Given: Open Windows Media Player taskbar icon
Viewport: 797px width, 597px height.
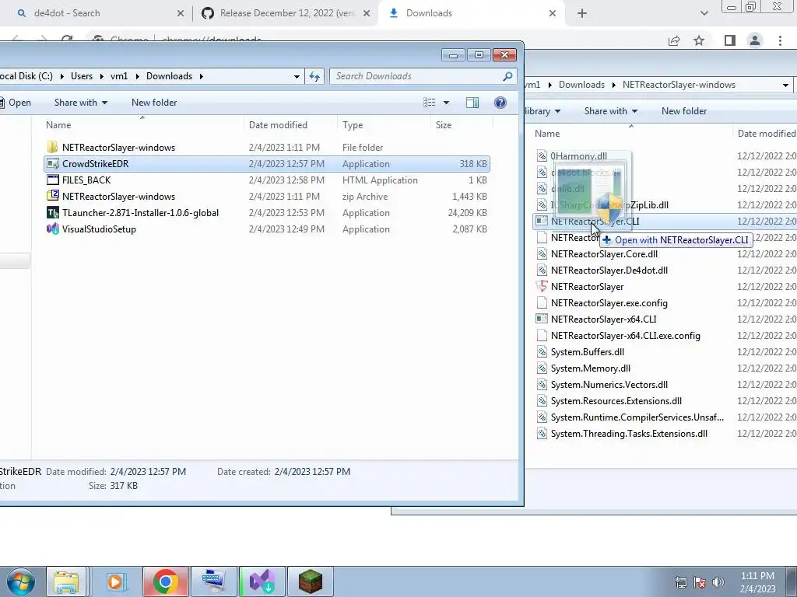Looking at the screenshot, I should tap(115, 581).
